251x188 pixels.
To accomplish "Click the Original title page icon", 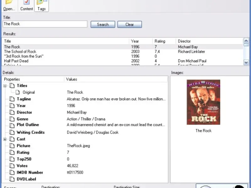I will (18, 92).
